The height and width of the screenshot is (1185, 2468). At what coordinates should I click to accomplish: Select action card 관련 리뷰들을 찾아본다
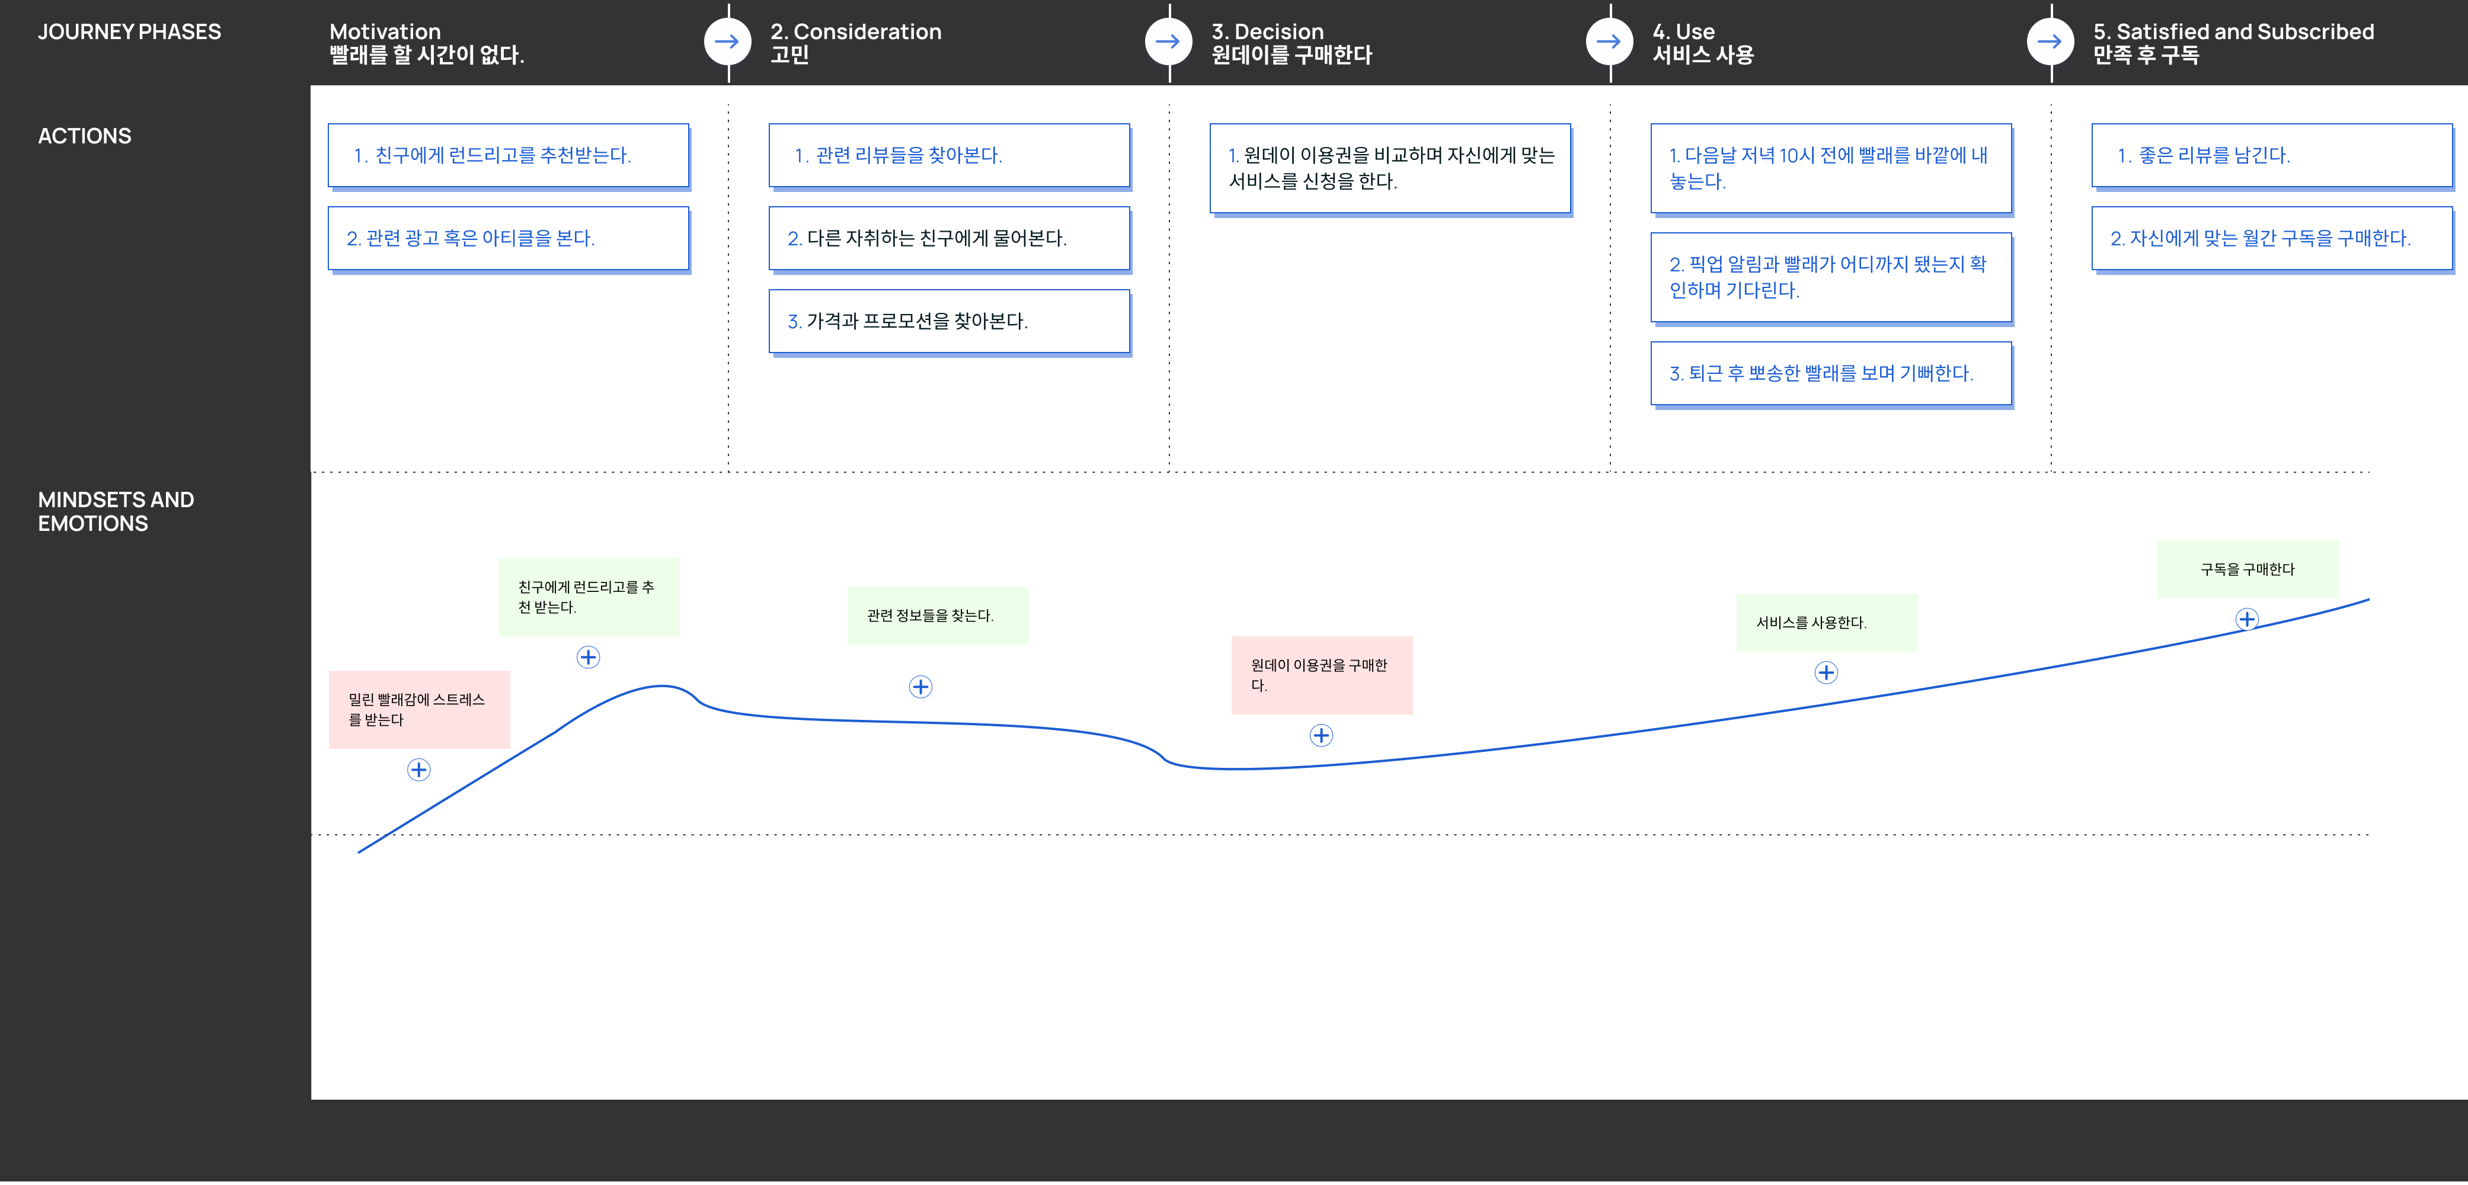pos(950,155)
